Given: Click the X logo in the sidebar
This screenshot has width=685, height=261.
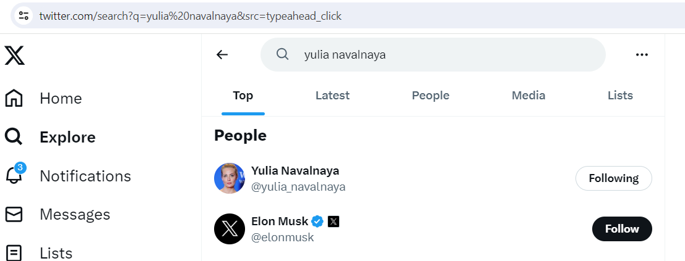Looking at the screenshot, I should pos(15,55).
